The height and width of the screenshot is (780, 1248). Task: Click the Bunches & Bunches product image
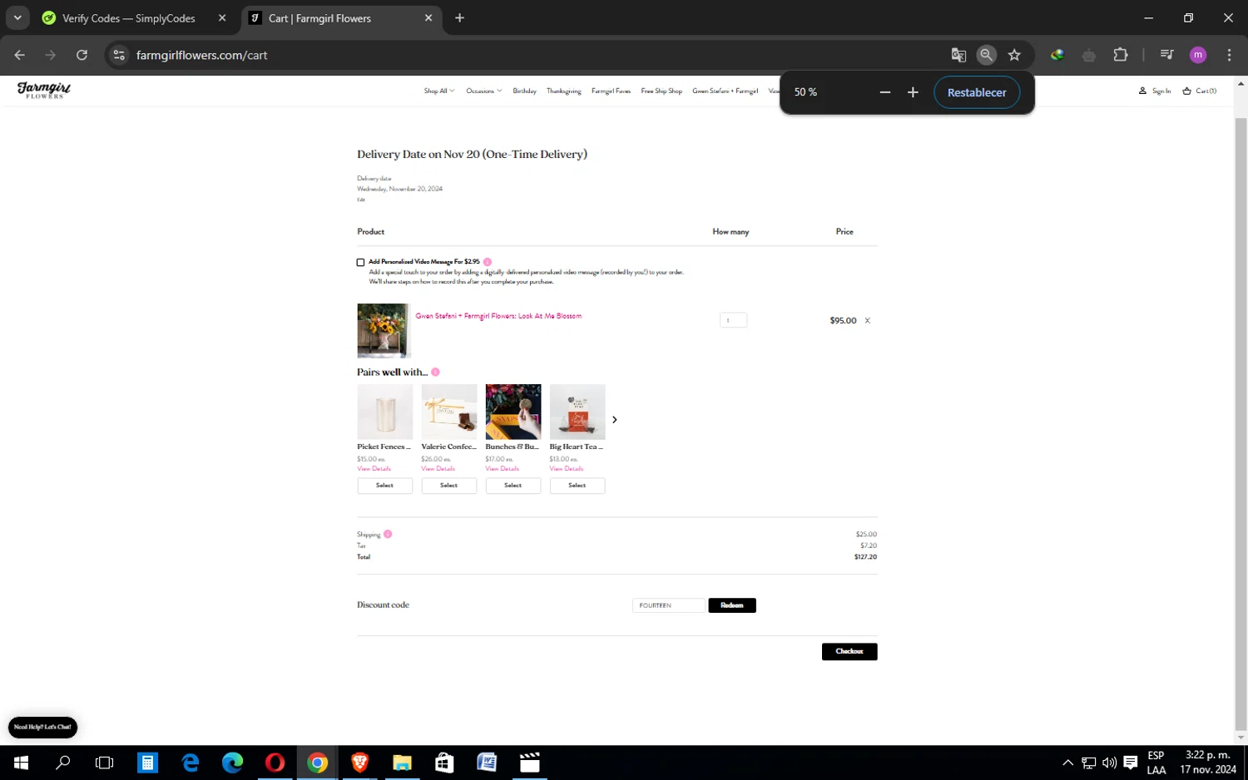513,412
